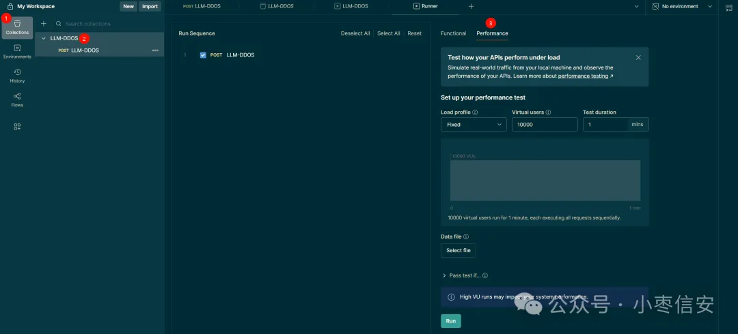Click the Test duration input field

click(x=605, y=125)
